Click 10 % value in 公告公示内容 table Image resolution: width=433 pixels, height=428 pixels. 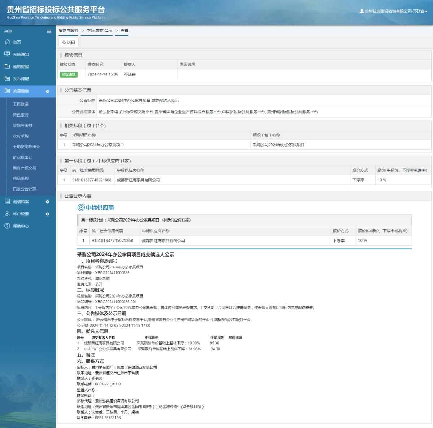pyautogui.click(x=362, y=241)
